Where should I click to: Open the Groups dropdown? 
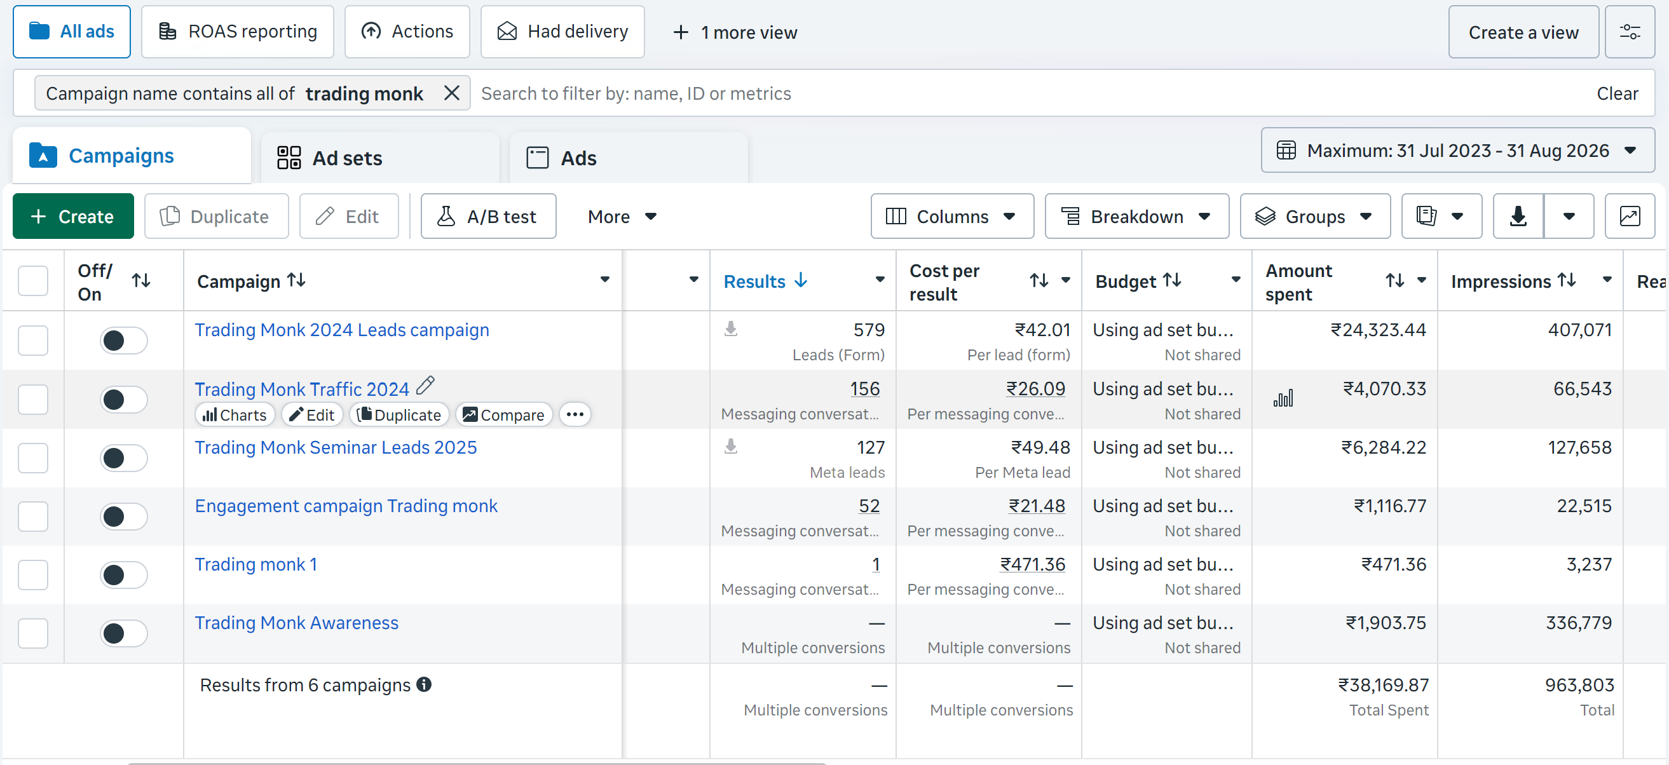tap(1315, 217)
